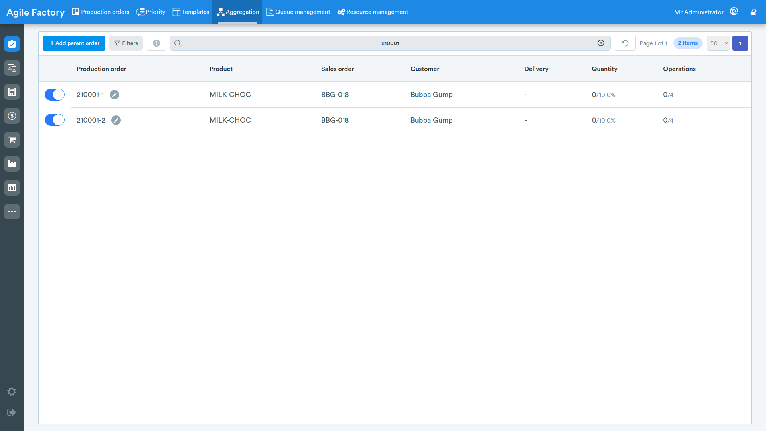
Task: Click order number 210001-2 text
Action: click(91, 120)
